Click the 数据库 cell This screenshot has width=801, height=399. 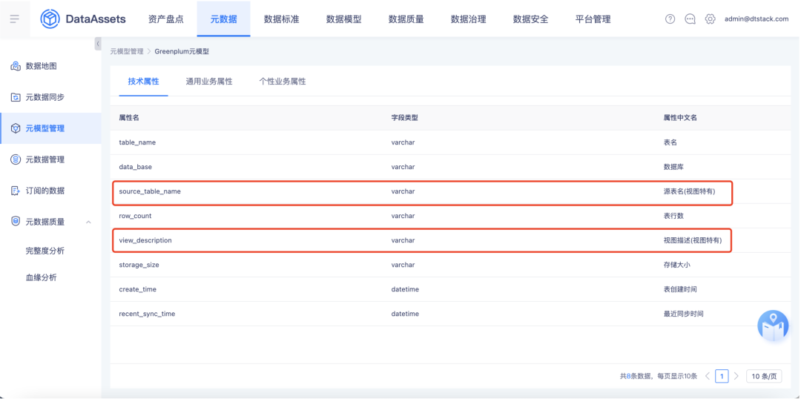(673, 167)
